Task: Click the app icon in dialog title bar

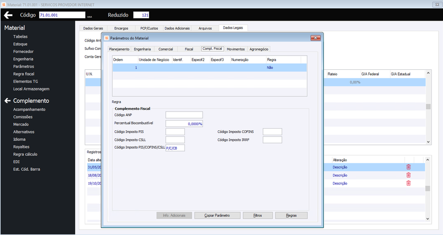Action: coord(106,38)
